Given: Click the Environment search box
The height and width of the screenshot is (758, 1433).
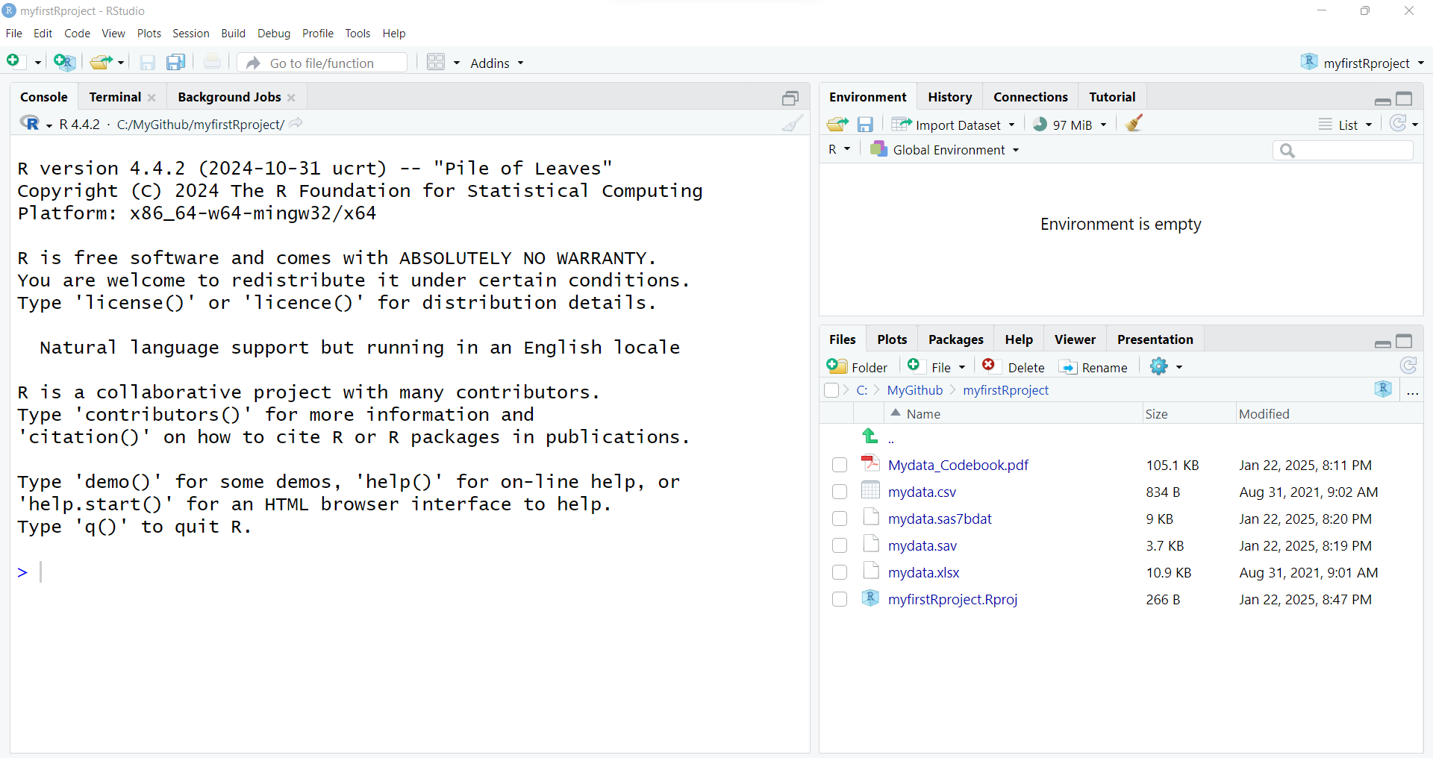Looking at the screenshot, I should tap(1343, 151).
